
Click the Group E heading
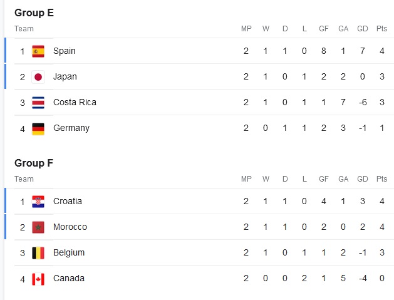[34, 13]
